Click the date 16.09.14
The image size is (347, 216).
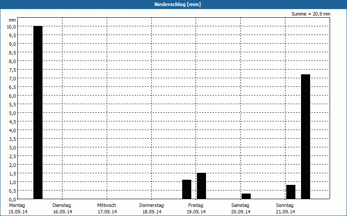62,212
